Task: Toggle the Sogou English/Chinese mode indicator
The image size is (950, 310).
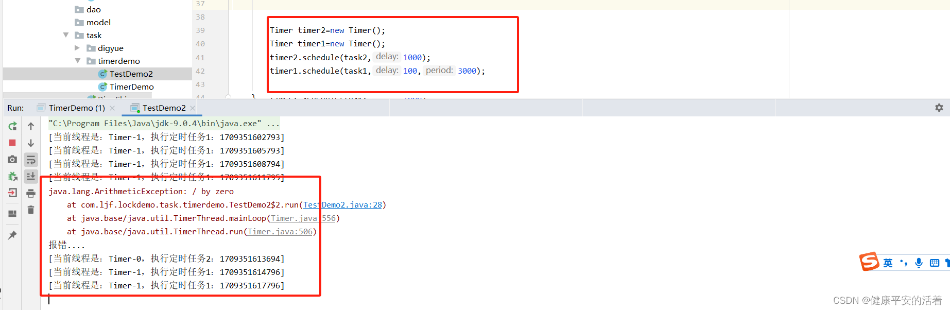Action: (888, 263)
